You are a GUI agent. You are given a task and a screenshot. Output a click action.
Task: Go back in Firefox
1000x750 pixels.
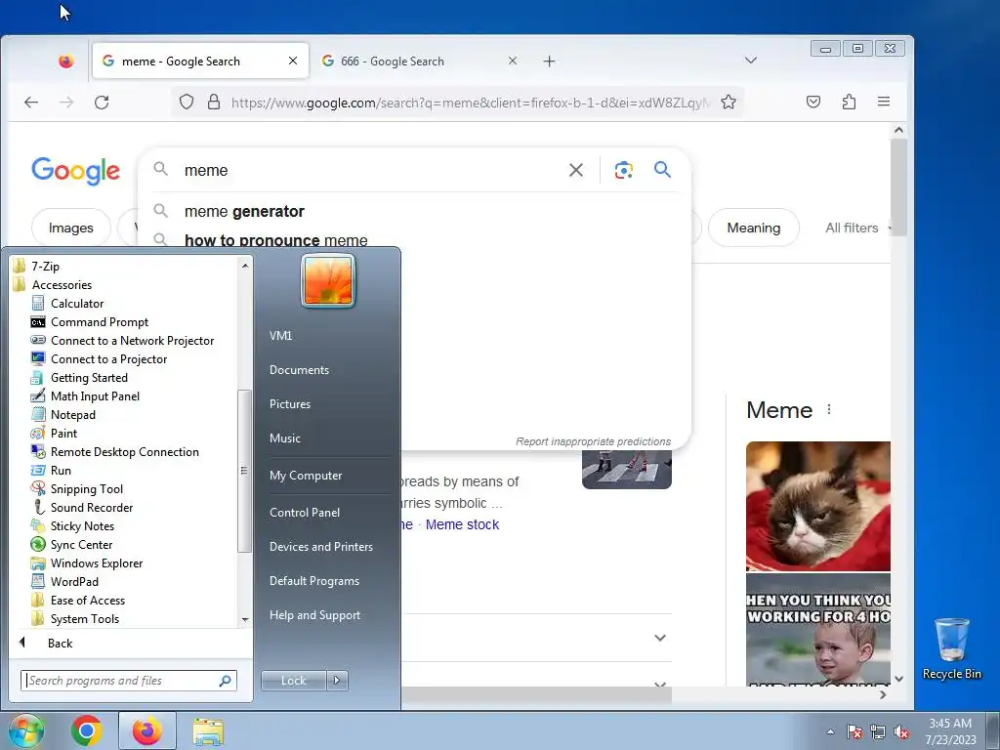(31, 102)
